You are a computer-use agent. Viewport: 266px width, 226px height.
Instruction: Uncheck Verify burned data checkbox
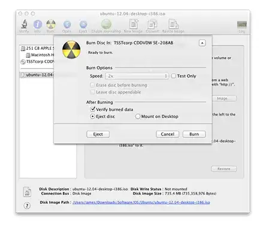pyautogui.click(x=93, y=109)
